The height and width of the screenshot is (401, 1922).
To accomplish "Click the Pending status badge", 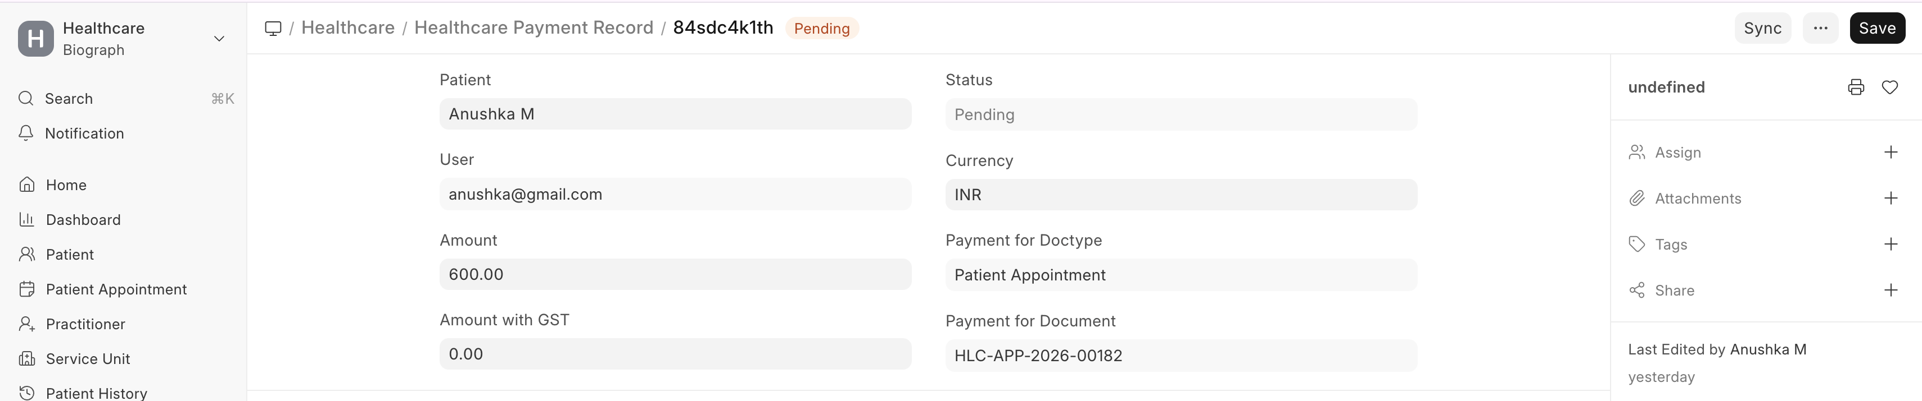I will point(821,29).
